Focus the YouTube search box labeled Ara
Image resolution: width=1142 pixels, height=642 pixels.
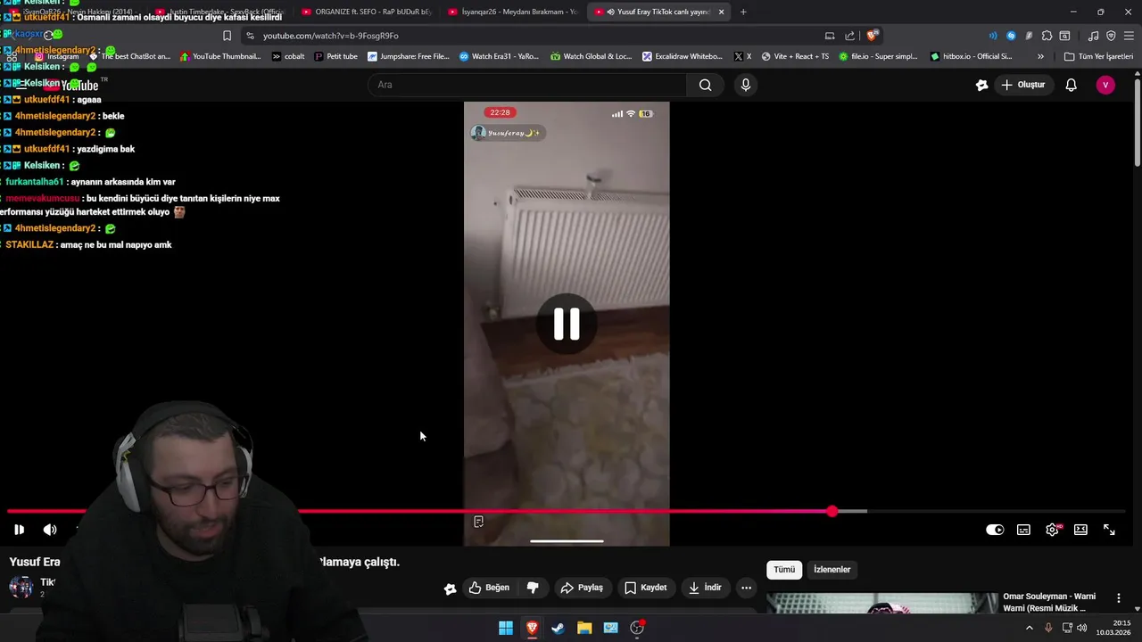click(x=527, y=85)
